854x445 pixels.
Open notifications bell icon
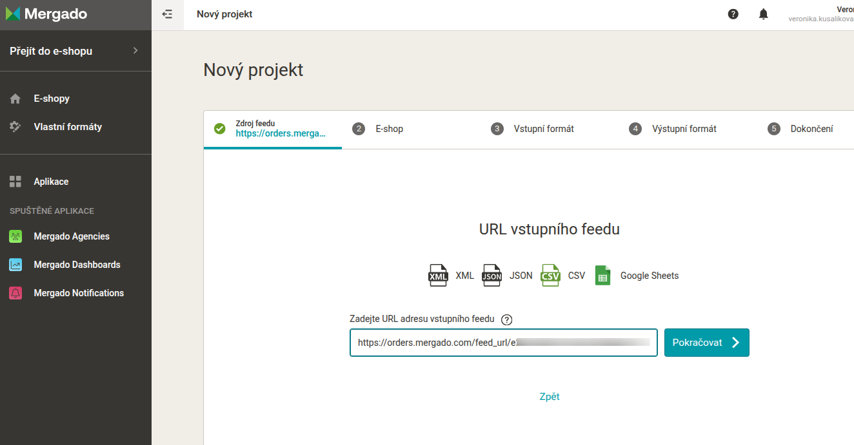[x=764, y=14]
